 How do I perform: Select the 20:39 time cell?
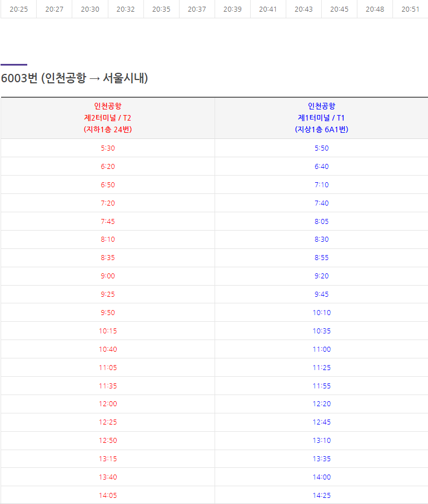click(232, 9)
